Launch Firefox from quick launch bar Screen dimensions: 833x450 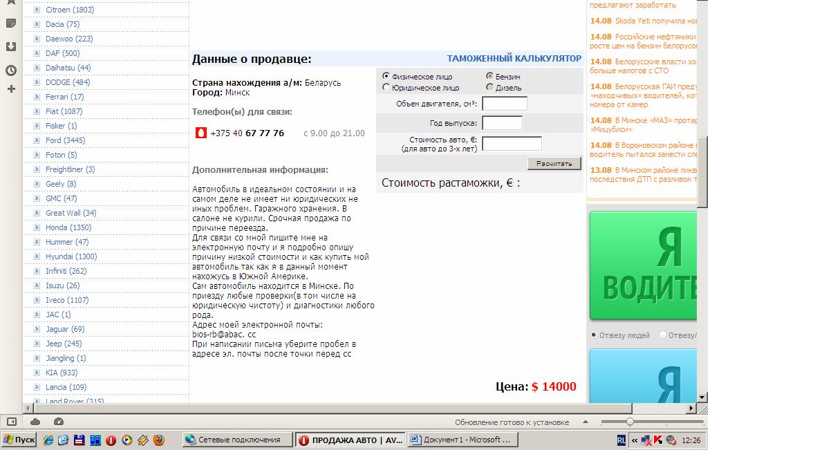[x=160, y=440]
